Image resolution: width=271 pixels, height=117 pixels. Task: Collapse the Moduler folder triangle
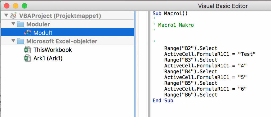pyautogui.click(x=13, y=24)
